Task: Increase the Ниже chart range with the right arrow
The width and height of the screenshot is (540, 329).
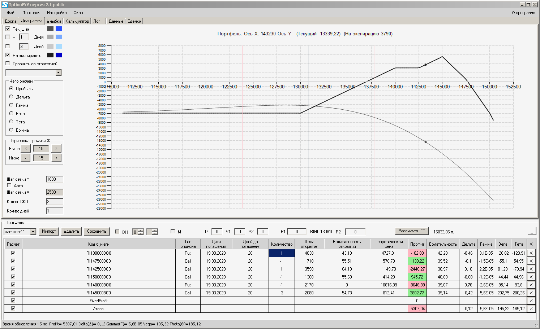Action: [56, 158]
